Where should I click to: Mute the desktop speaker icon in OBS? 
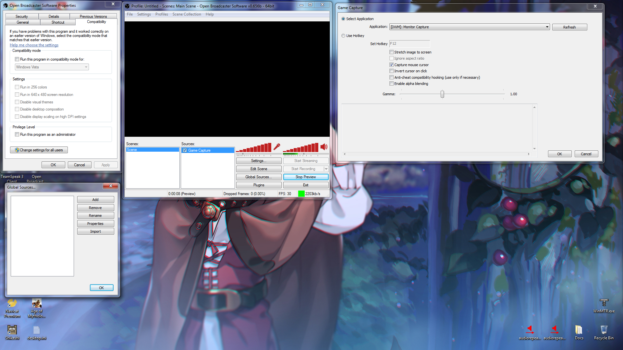pyautogui.click(x=324, y=147)
